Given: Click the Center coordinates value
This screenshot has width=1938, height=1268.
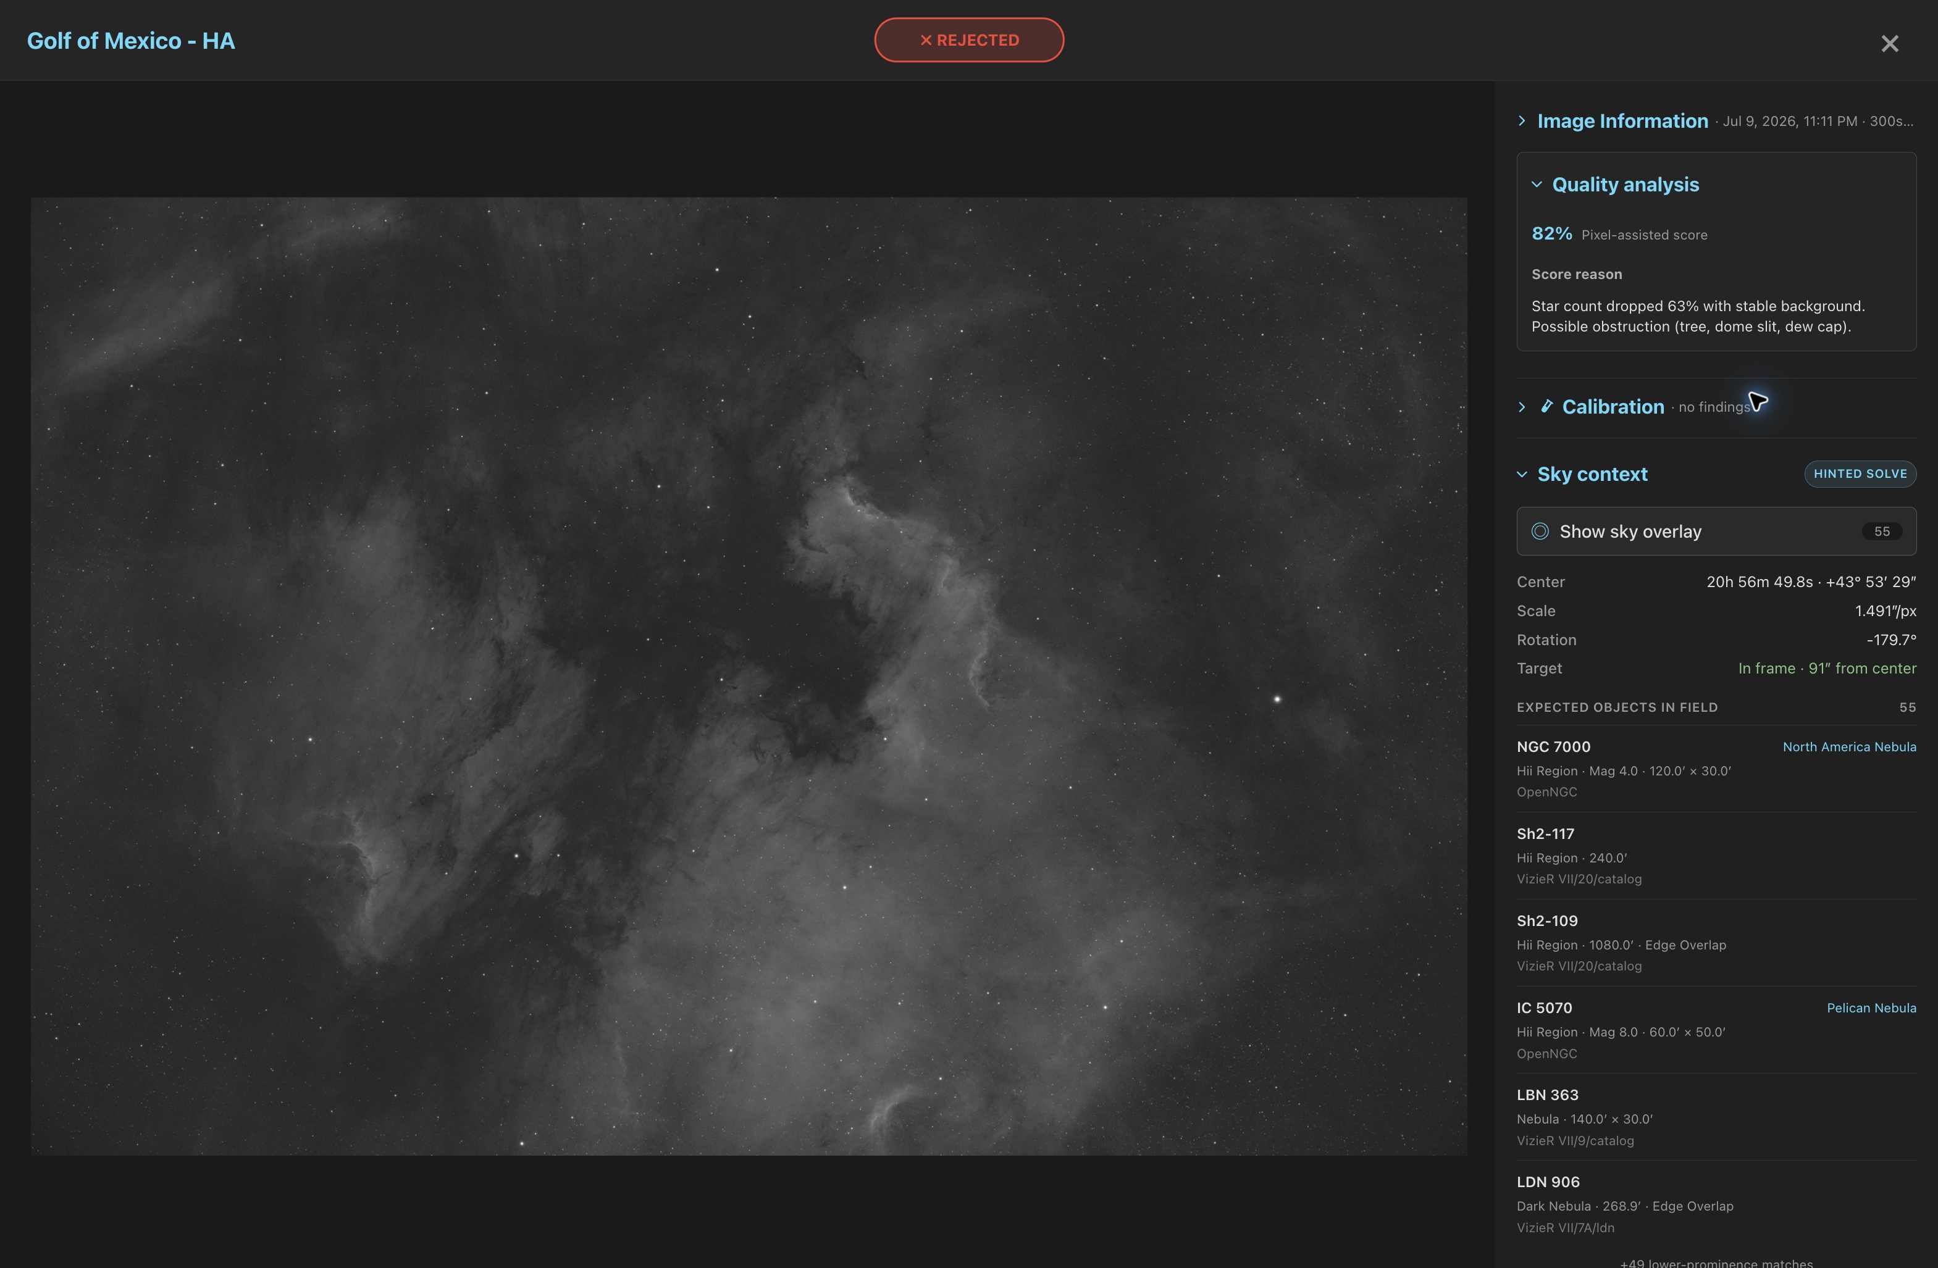Looking at the screenshot, I should pos(1811,582).
